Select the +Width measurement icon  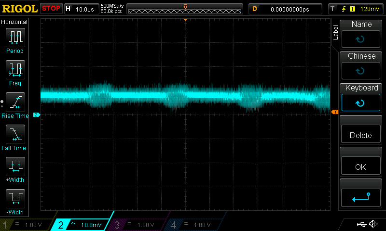(15, 166)
